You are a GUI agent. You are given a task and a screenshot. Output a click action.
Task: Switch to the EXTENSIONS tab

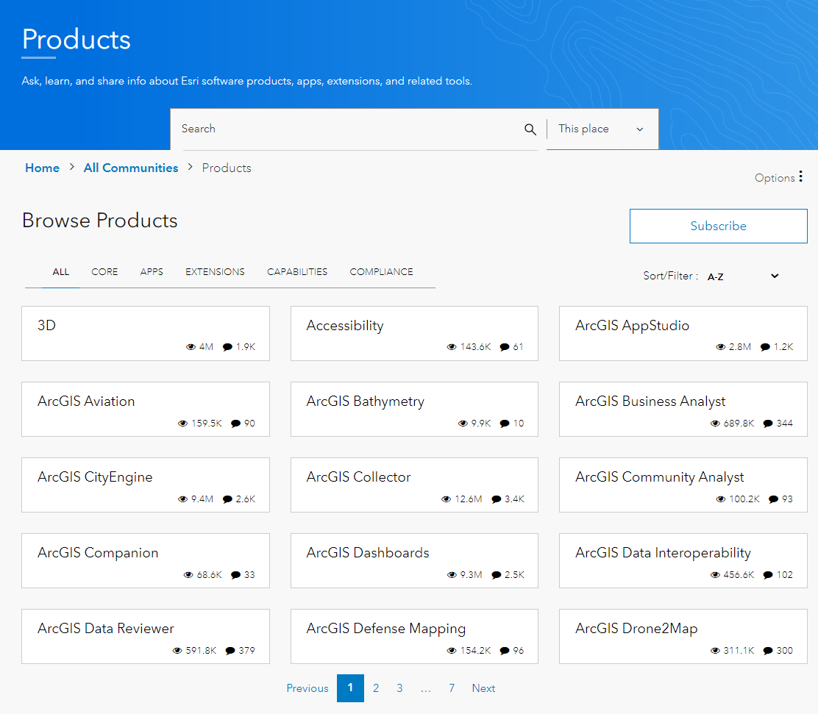coord(215,272)
